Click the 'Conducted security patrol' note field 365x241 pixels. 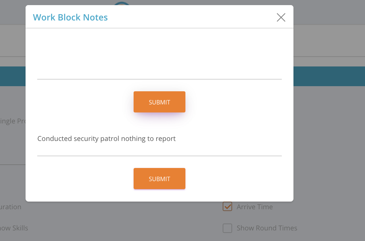pos(159,139)
